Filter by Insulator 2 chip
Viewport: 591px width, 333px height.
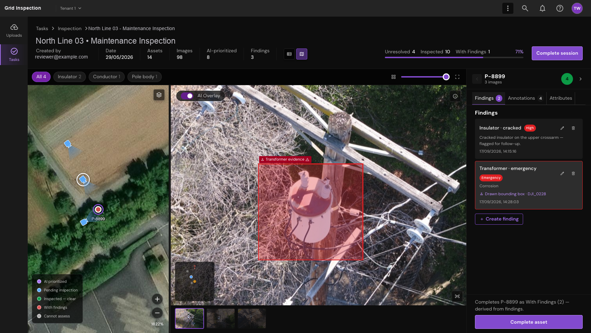point(70,77)
